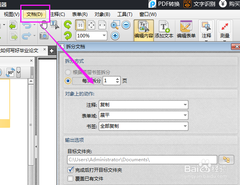The image size is (240, 185).
Task: Add a new document tab with plus
Action: [51, 51]
